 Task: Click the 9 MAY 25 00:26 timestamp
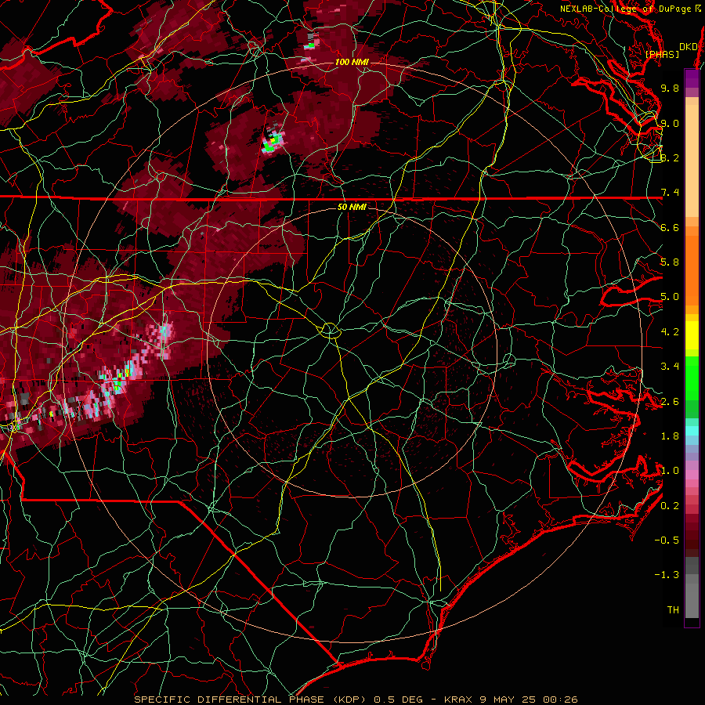tap(529, 700)
